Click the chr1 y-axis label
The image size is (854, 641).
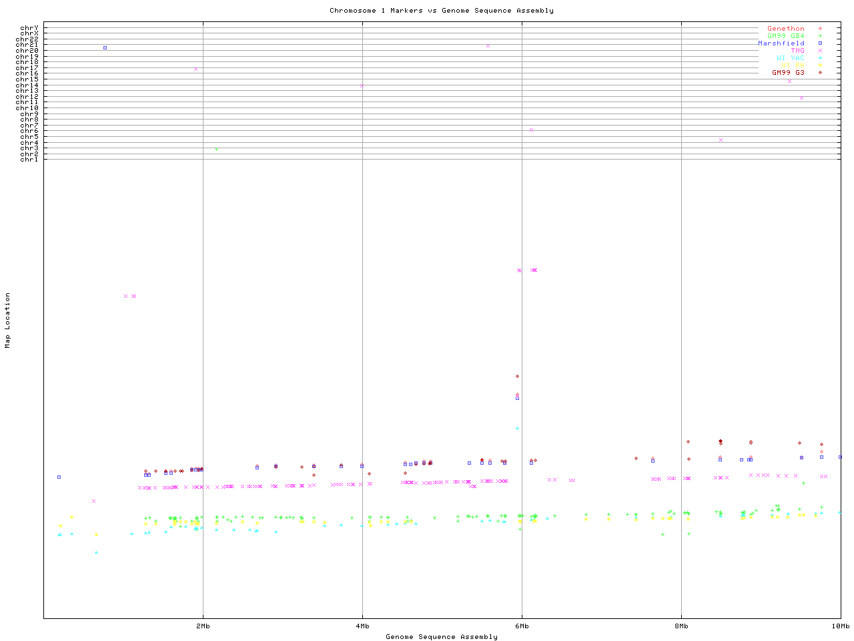[x=29, y=160]
